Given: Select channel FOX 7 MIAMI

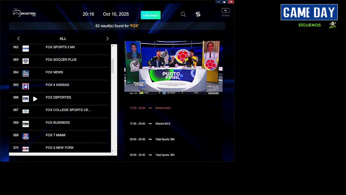Looking at the screenshot, I should click(x=59, y=136).
